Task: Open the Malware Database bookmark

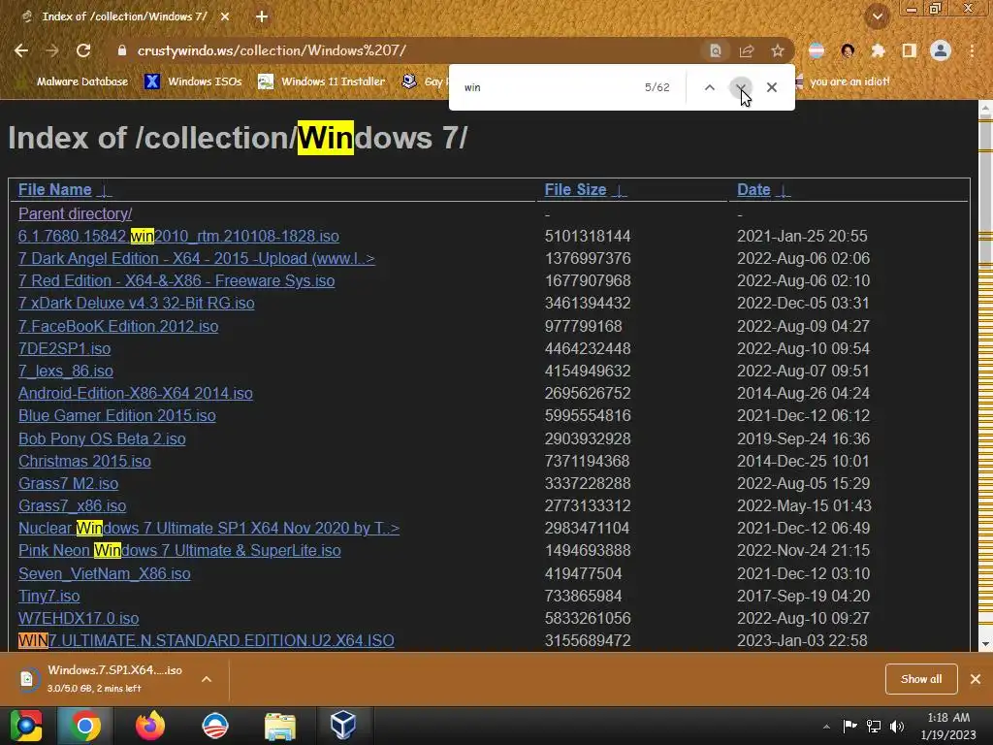Action: (x=82, y=81)
